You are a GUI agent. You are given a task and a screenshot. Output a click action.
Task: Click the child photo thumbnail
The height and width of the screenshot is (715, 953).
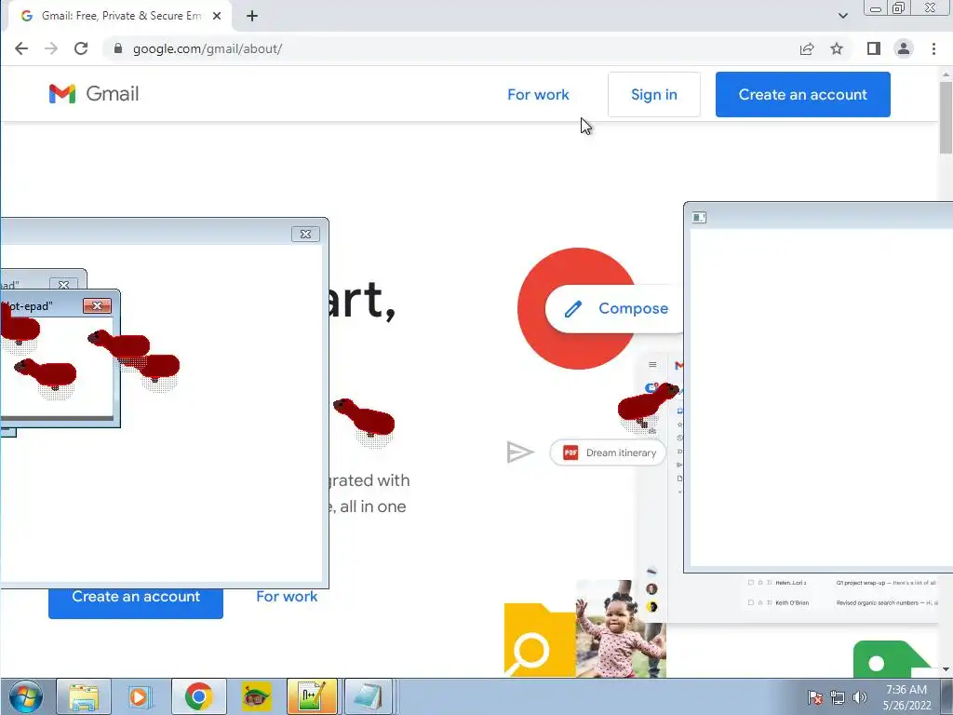click(x=621, y=628)
